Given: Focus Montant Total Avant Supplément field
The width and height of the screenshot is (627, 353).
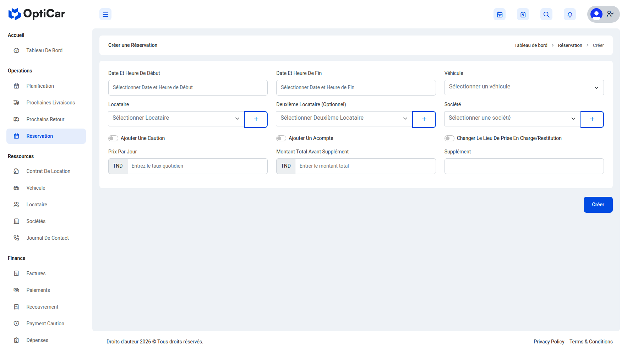Looking at the screenshot, I should (365, 166).
